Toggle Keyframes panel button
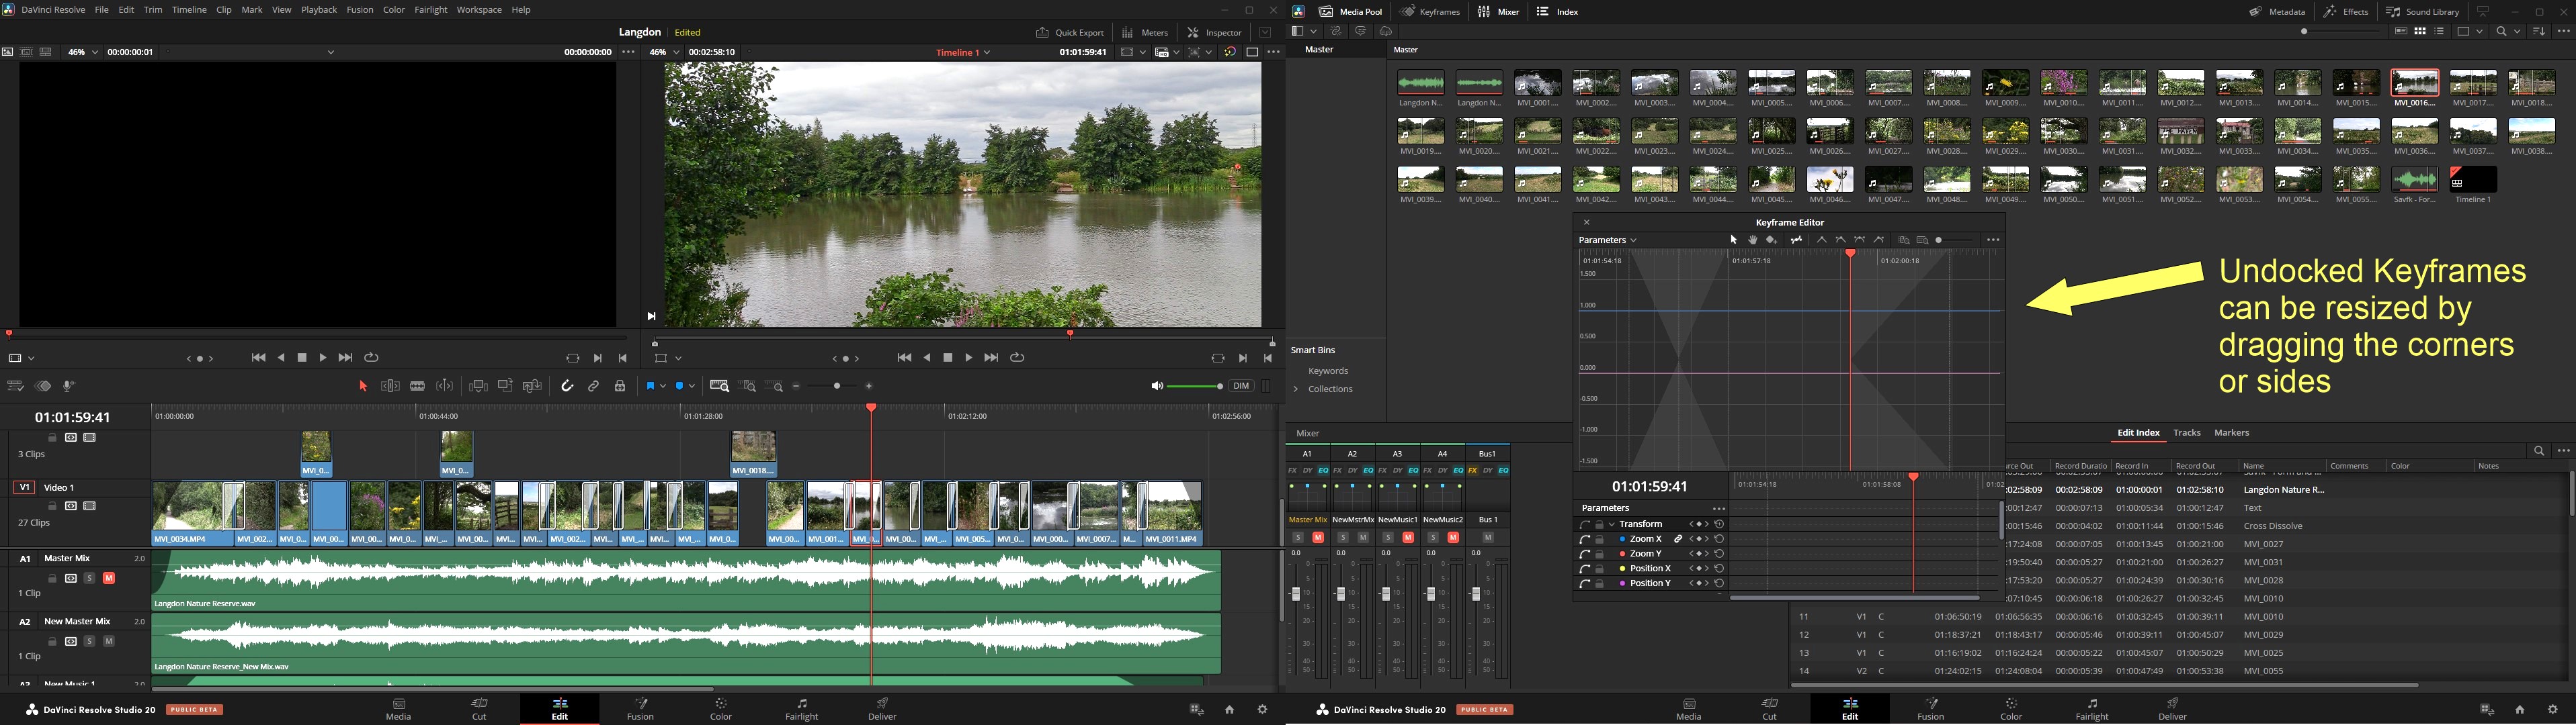 tap(1431, 12)
